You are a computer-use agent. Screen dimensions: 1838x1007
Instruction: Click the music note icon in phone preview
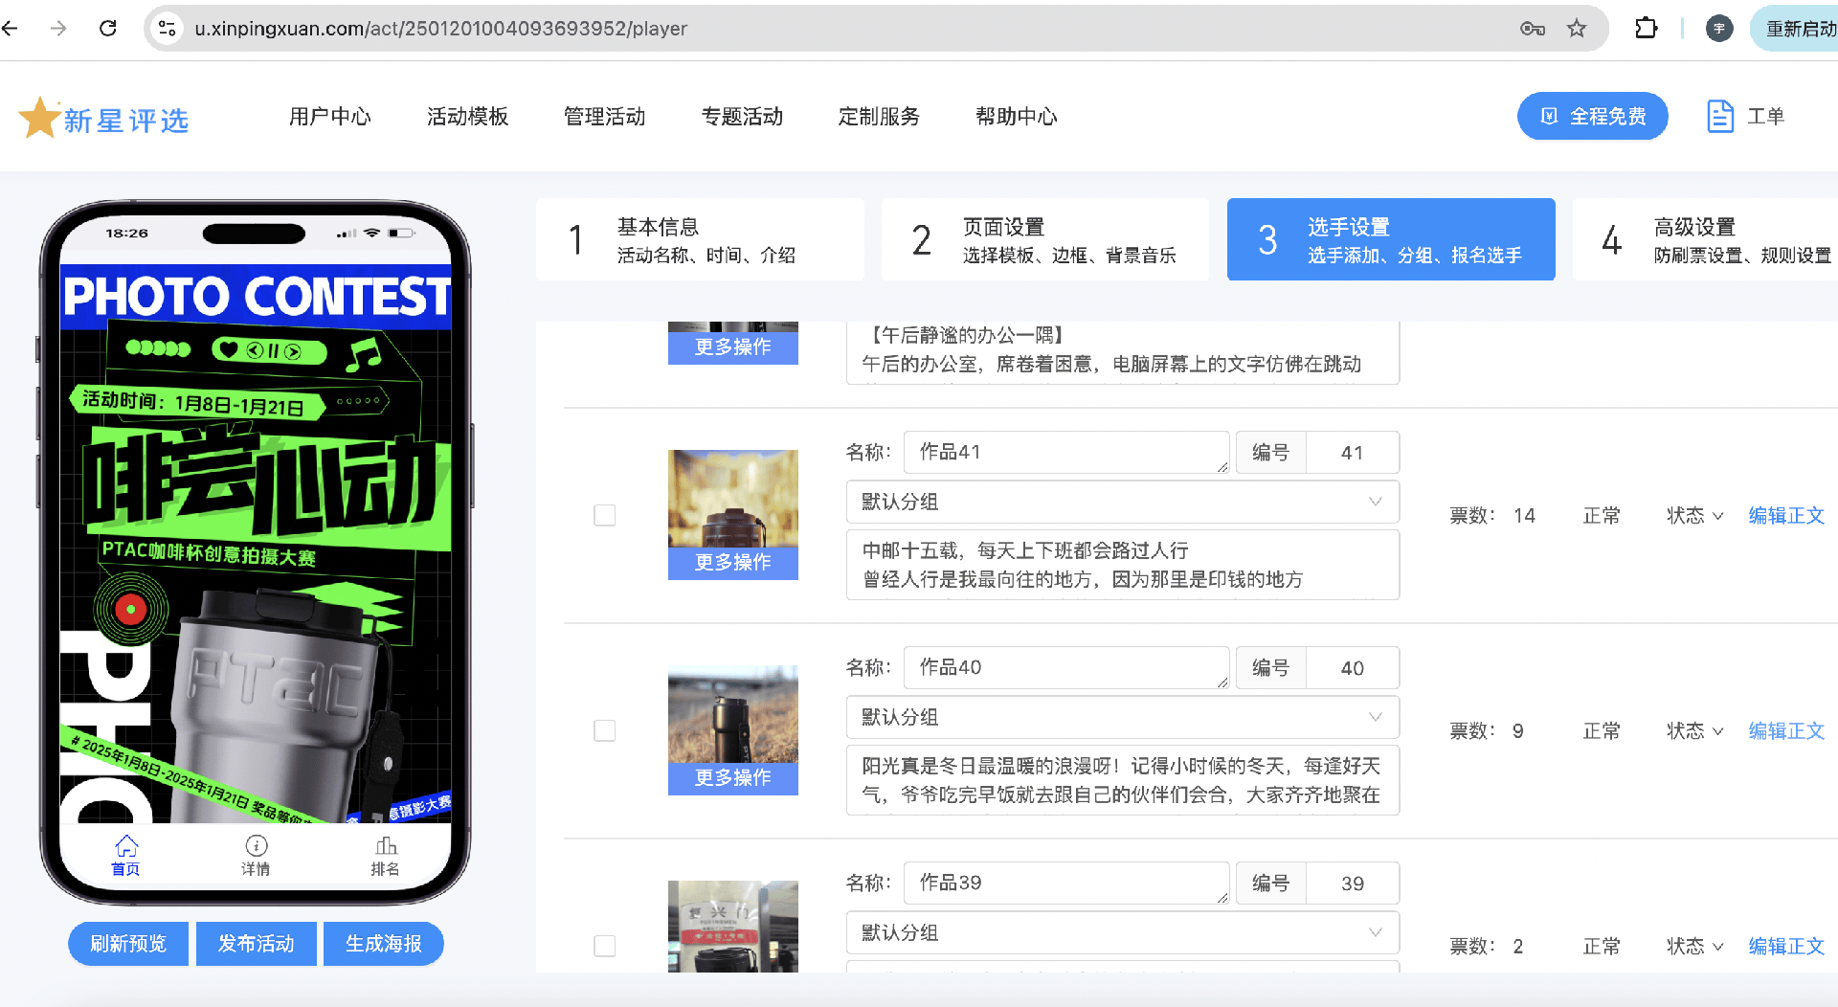(x=363, y=354)
